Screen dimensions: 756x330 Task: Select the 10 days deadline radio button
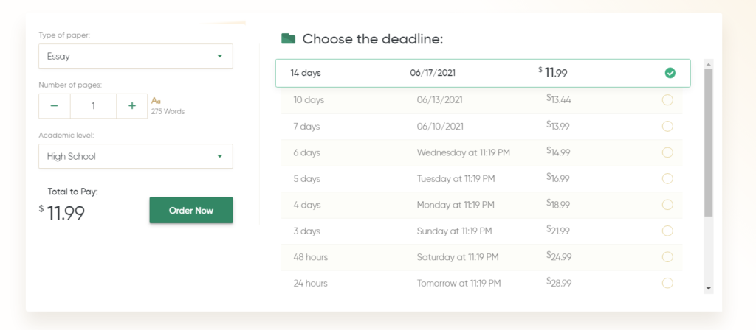(667, 100)
